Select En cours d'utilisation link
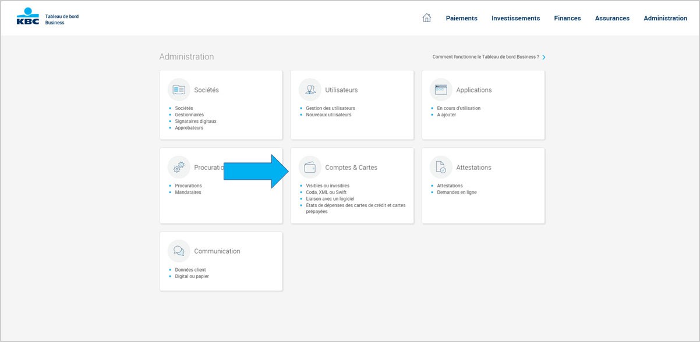 pyautogui.click(x=458, y=108)
